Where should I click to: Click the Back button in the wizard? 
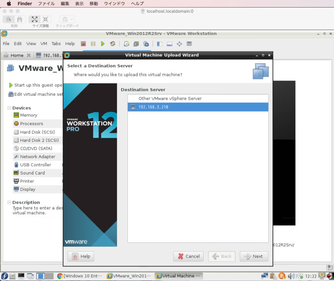[x=222, y=256]
